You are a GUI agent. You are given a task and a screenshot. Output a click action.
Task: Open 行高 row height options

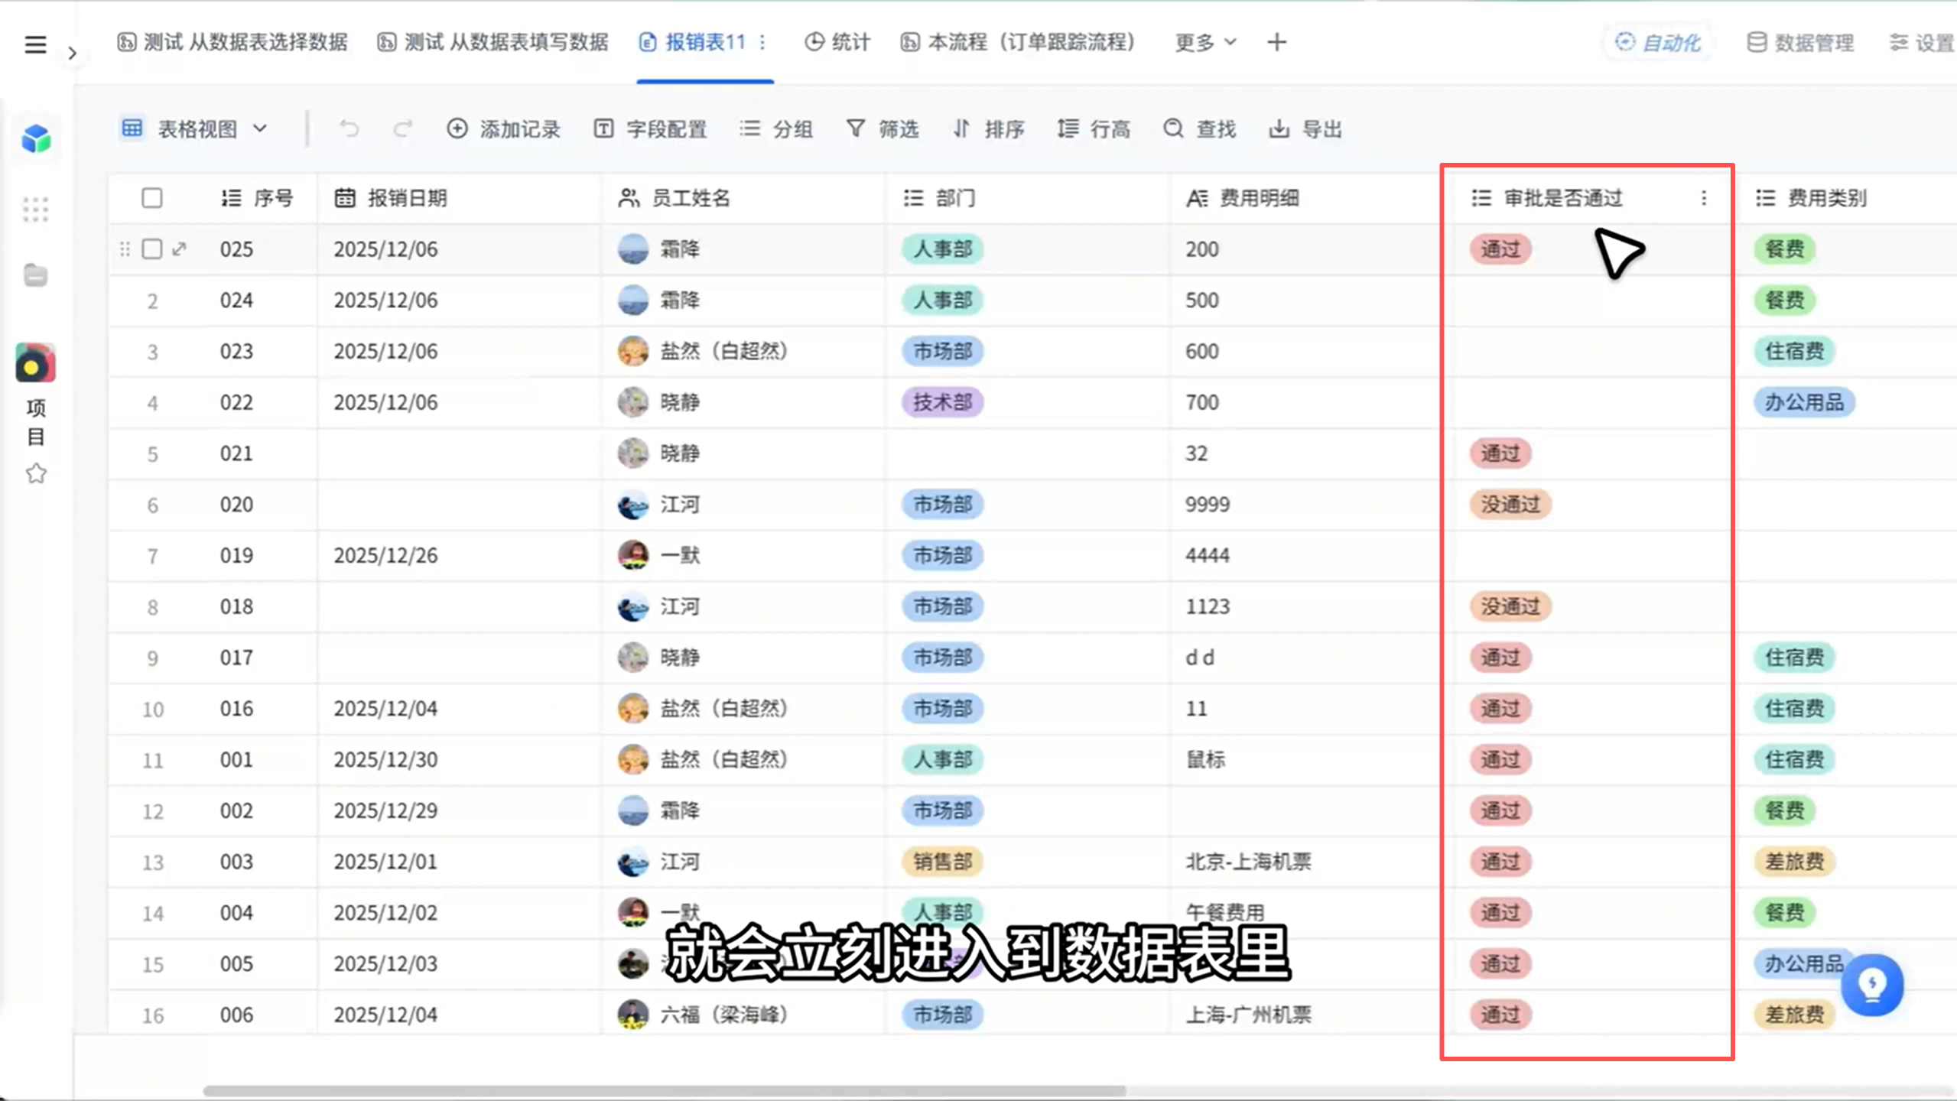pyautogui.click(x=1094, y=129)
